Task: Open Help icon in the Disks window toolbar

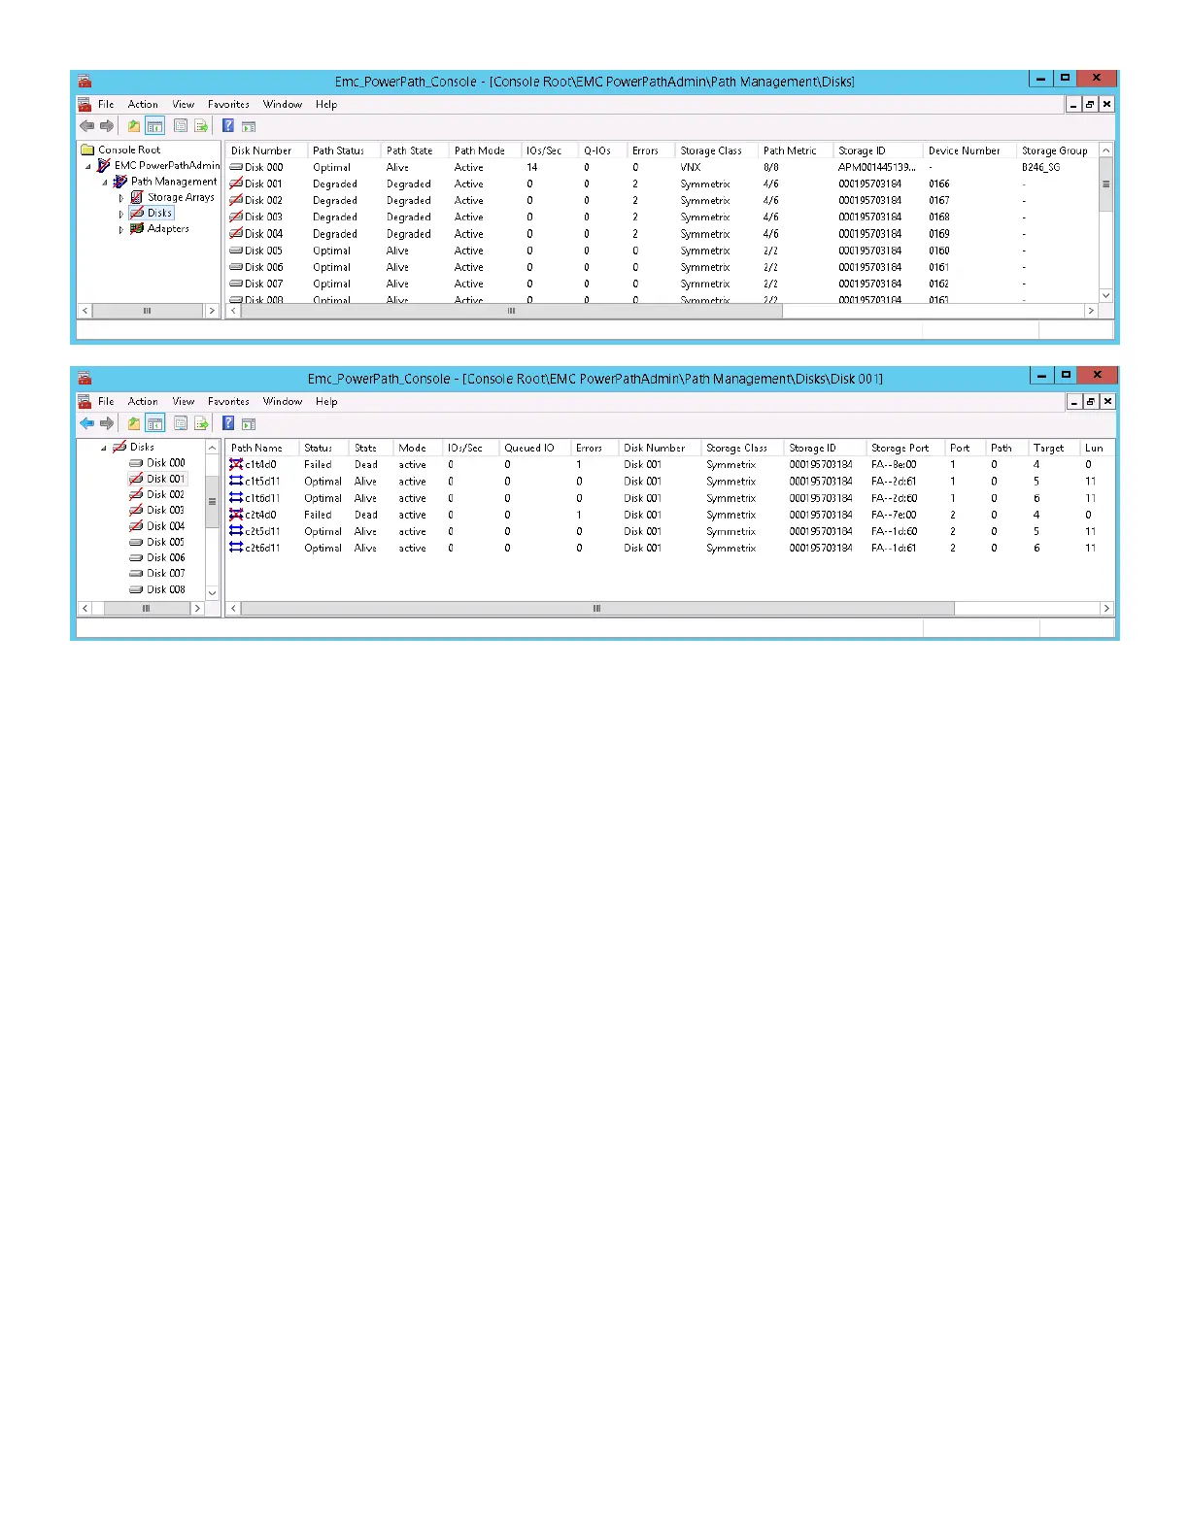Action: (227, 126)
